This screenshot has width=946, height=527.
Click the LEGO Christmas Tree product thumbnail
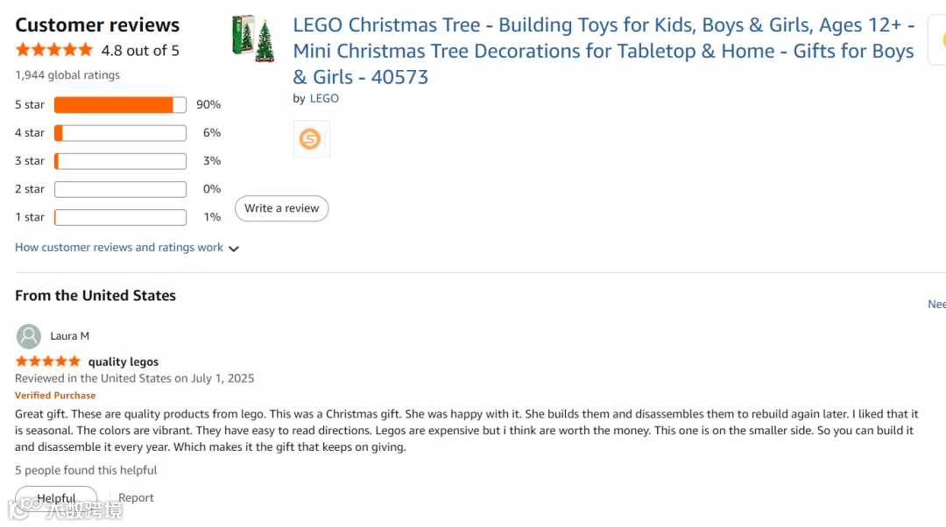pyautogui.click(x=253, y=39)
